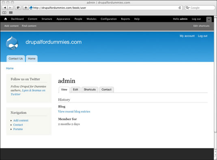Image resolution: width=217 pixels, height=160 pixels.
Task: Open Modules in admin toolbar
Action: point(92,19)
